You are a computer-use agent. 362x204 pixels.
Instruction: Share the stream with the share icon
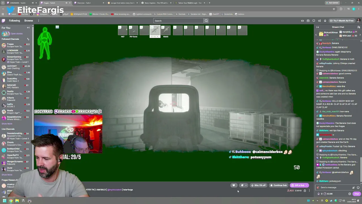(x=305, y=191)
